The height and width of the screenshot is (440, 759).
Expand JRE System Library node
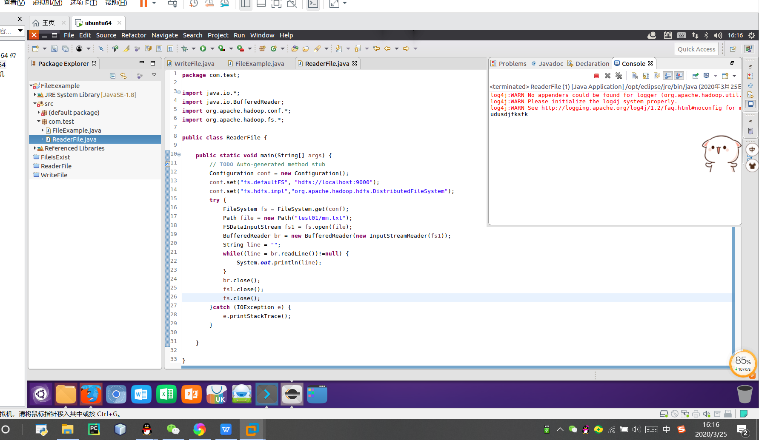(35, 94)
